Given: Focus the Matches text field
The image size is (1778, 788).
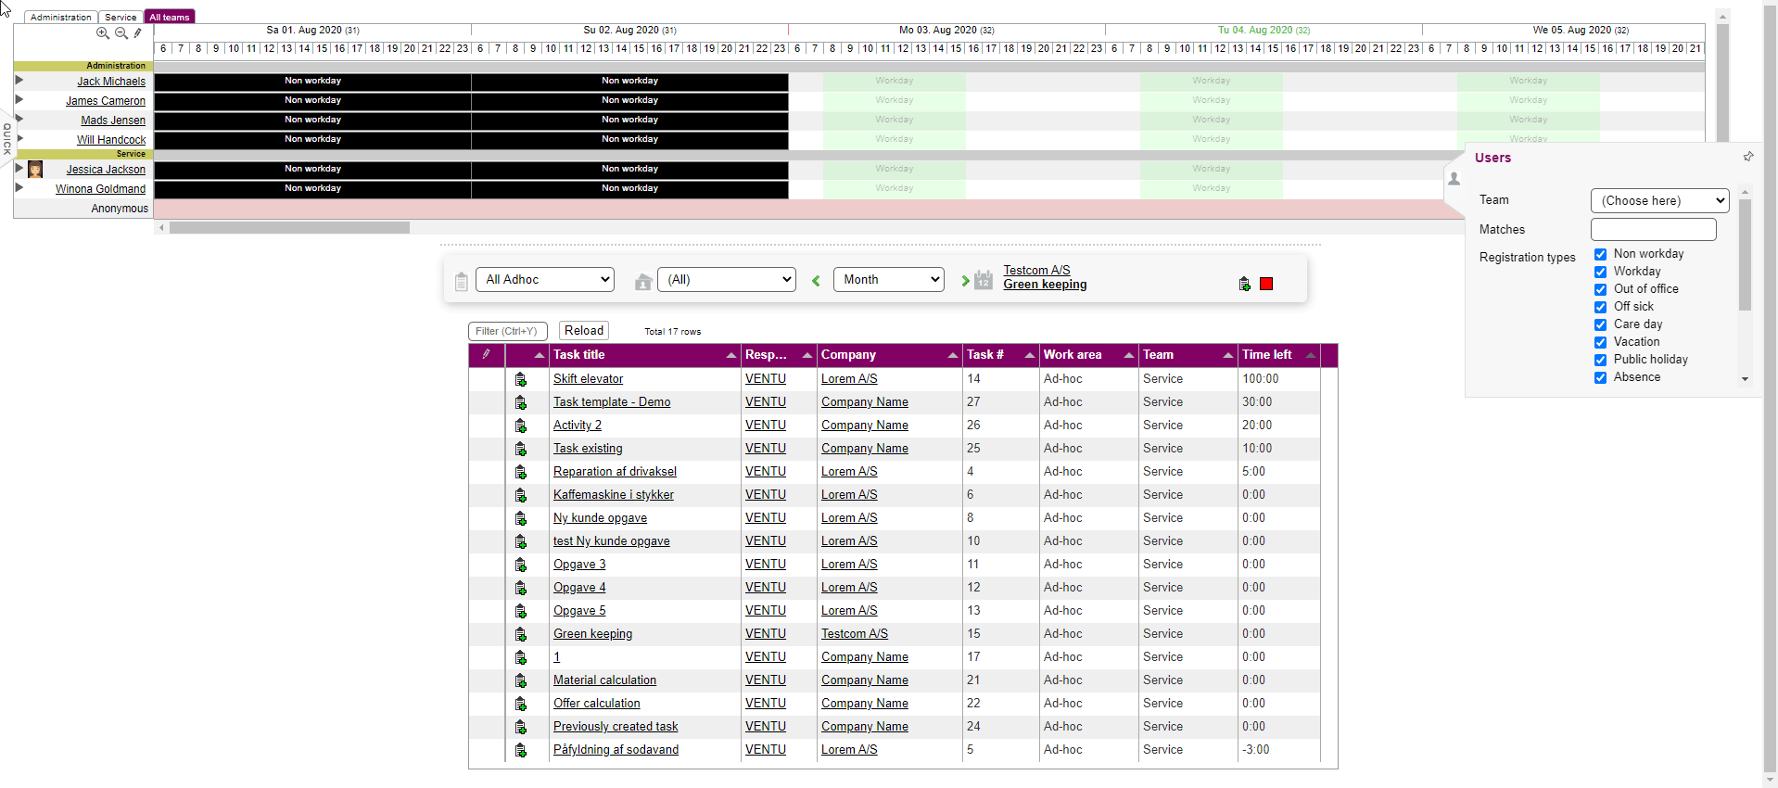Looking at the screenshot, I should tap(1653, 229).
